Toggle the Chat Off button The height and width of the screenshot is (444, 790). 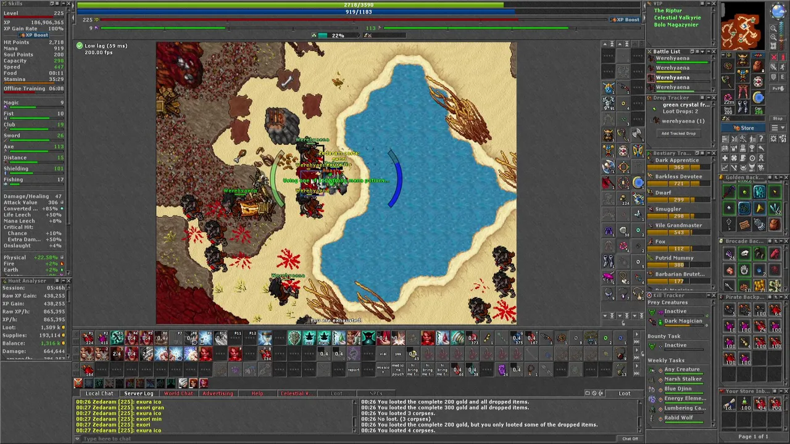(630, 438)
